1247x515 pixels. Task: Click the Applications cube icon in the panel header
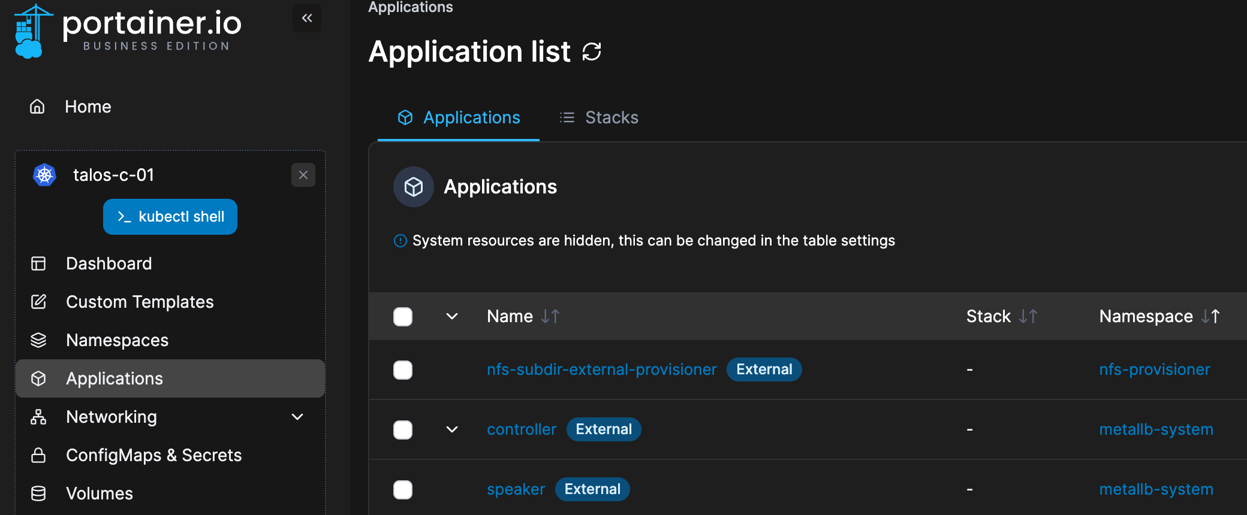click(414, 187)
